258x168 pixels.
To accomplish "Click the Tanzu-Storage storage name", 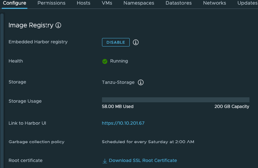I will tap(118, 82).
